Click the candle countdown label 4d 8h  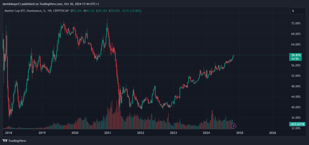(295, 59)
